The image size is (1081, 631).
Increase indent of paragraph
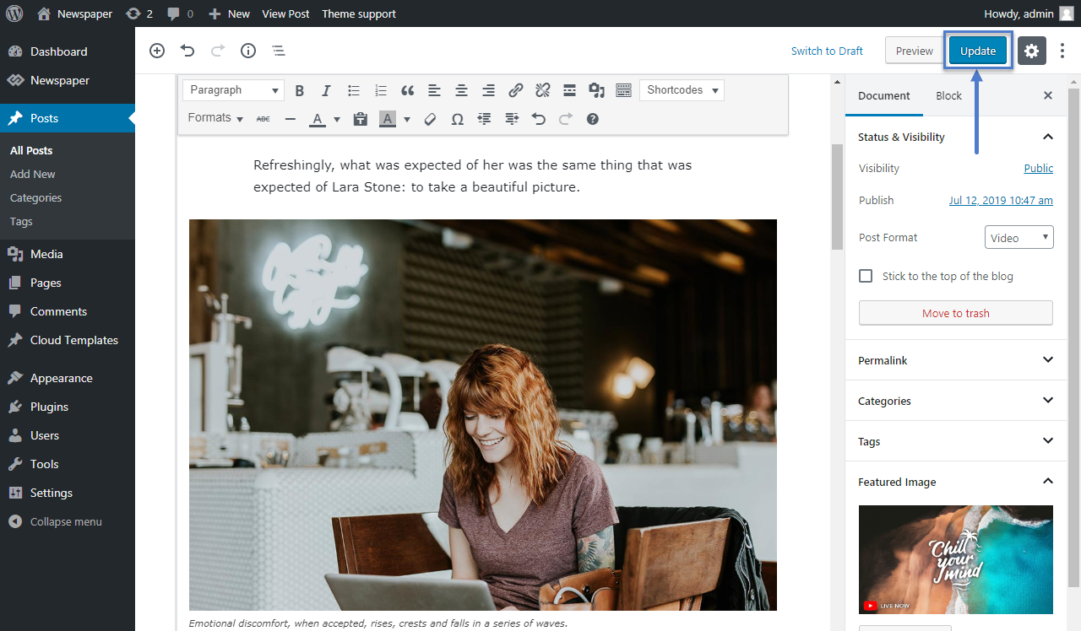pyautogui.click(x=512, y=119)
